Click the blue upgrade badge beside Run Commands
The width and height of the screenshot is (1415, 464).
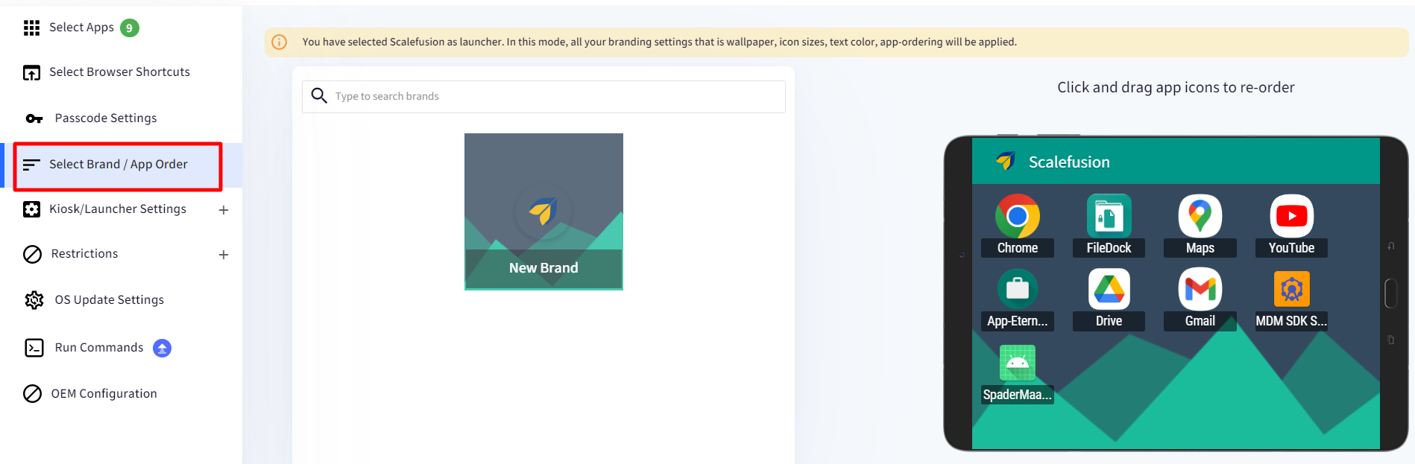pos(162,348)
